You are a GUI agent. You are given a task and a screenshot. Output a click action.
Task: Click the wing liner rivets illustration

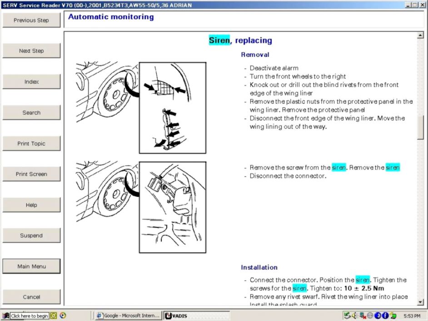pos(141,108)
